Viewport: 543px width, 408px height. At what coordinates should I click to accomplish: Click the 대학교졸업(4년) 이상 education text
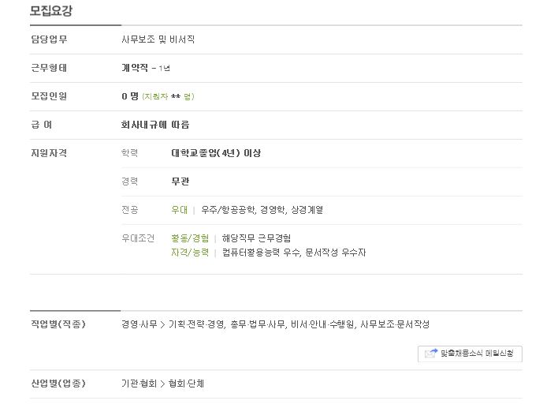point(216,153)
